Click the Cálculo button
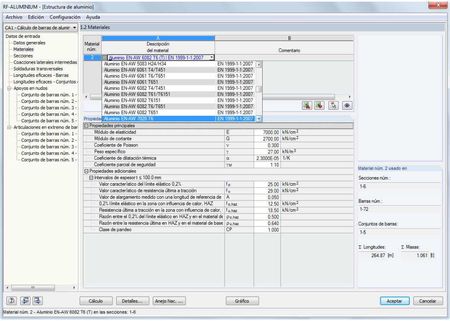The image size is (450, 321). coord(96,301)
